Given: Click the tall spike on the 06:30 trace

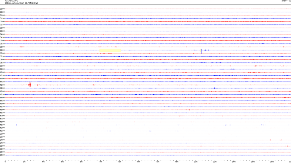Looking at the screenshot, I should tap(201, 51).
